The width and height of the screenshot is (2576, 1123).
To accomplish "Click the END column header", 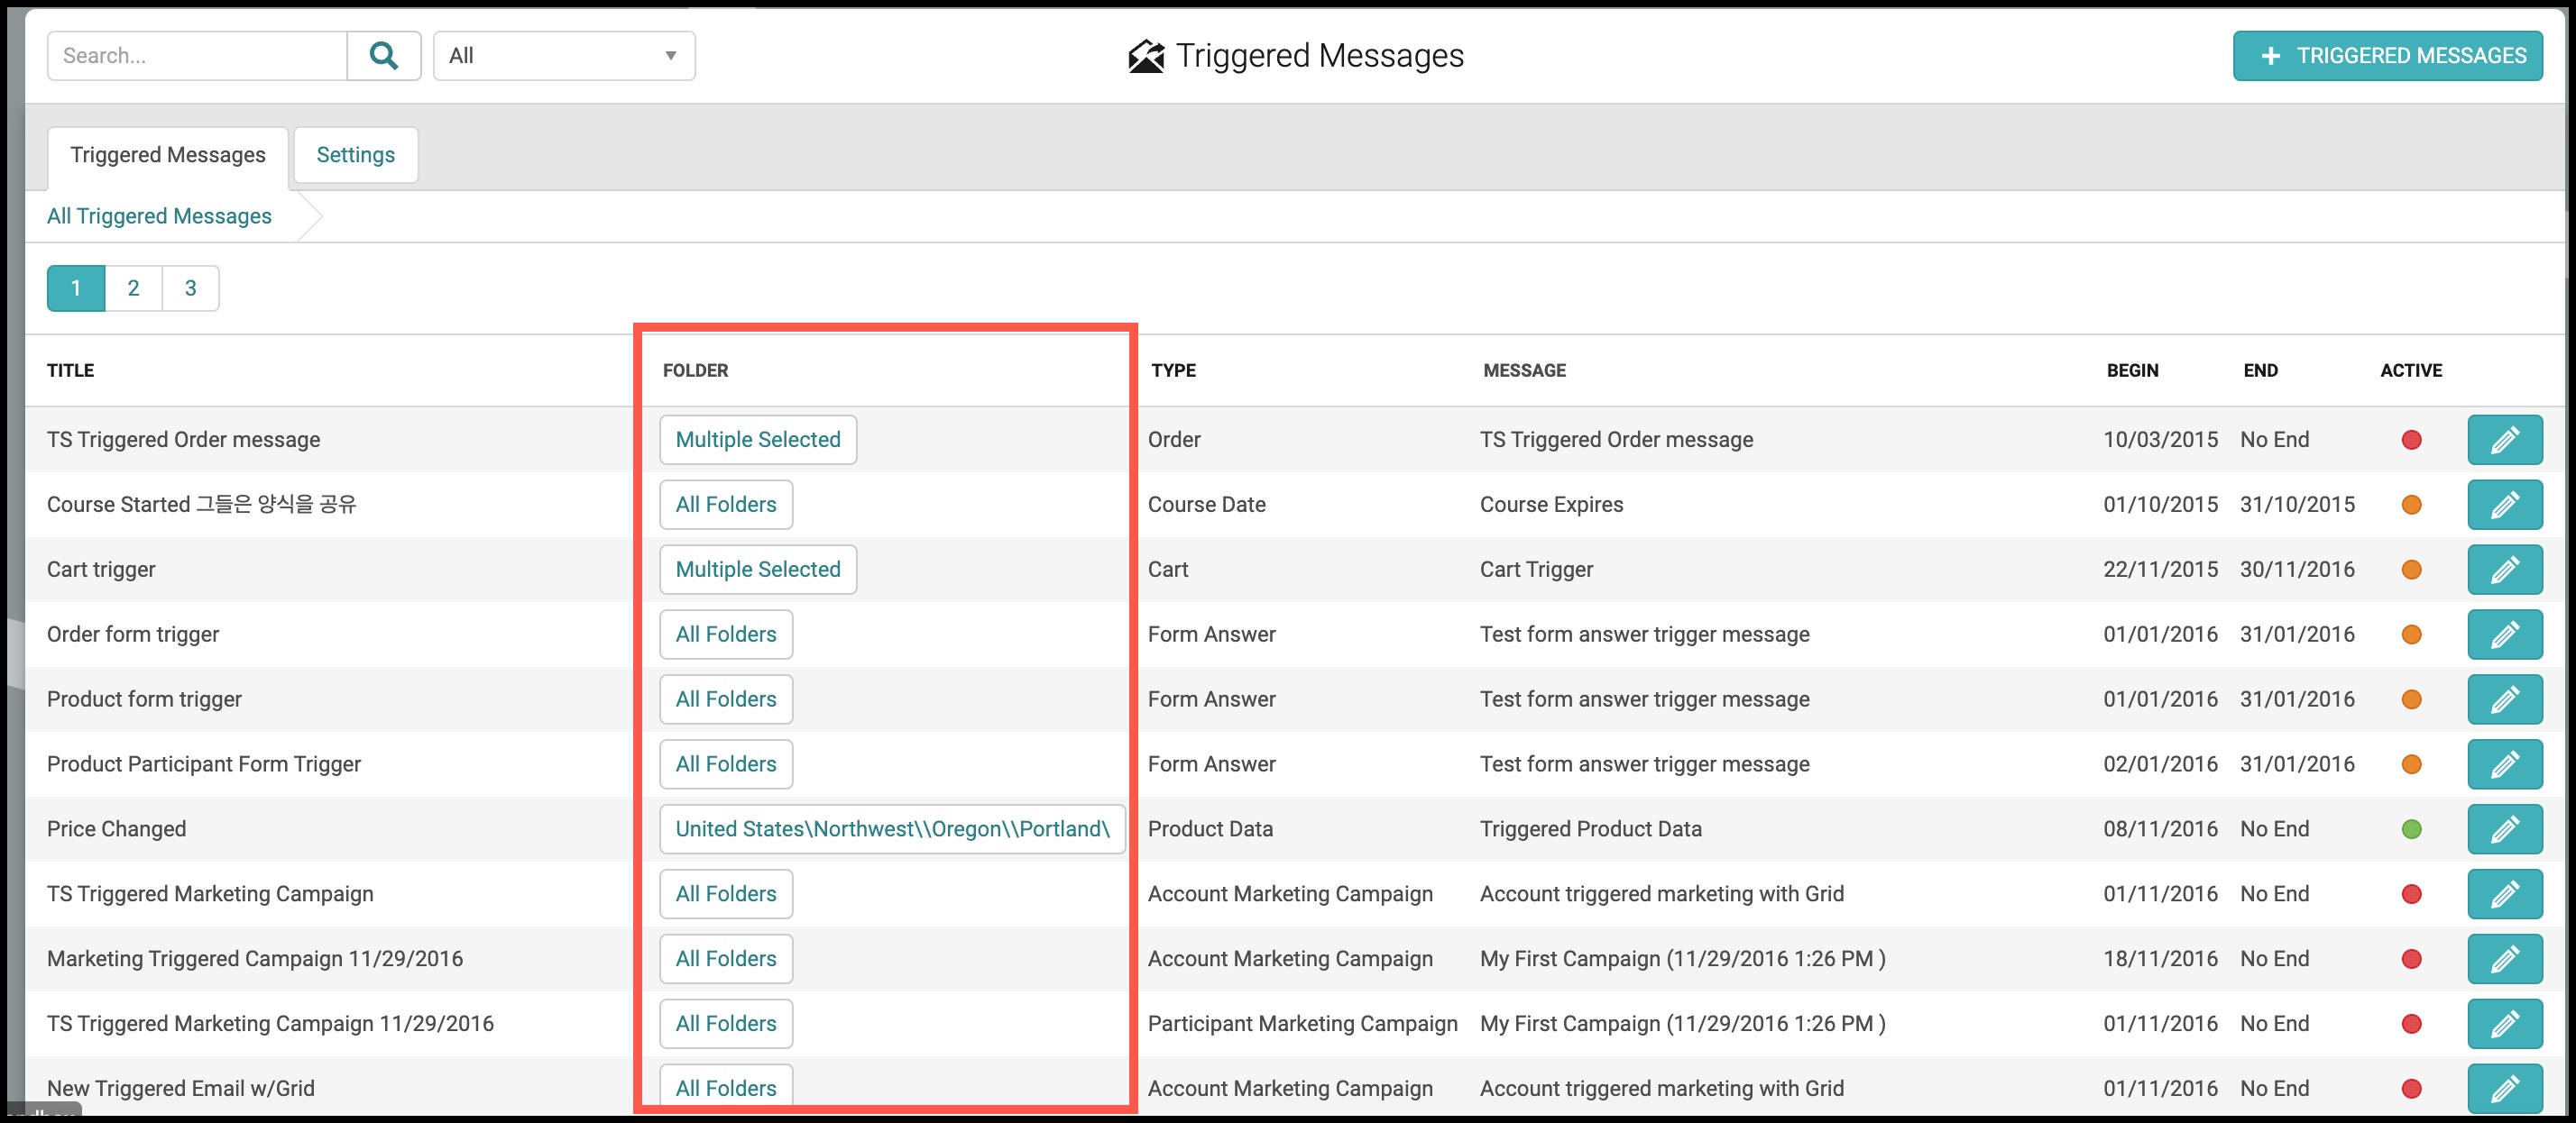I will coord(2260,370).
